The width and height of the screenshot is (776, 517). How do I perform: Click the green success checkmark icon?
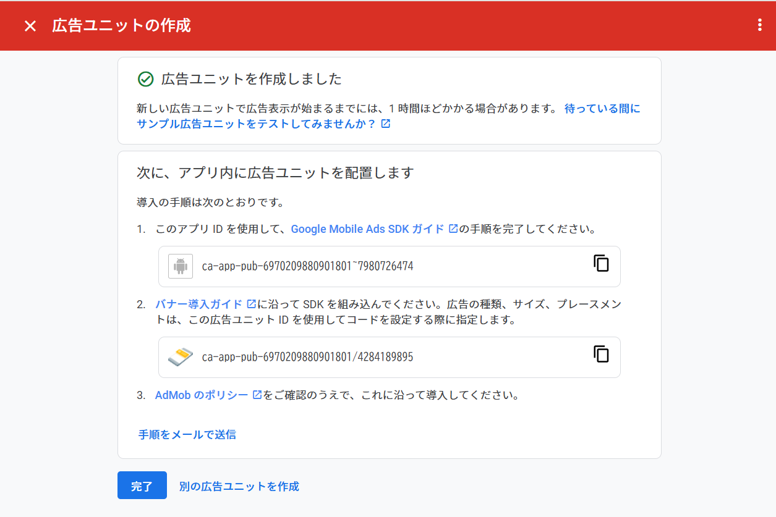(145, 79)
